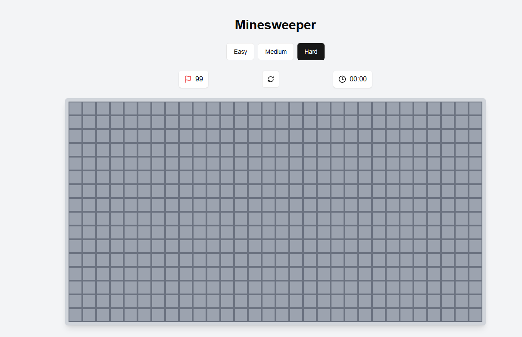Reveal a cell on the left edge midway down

[75, 211]
